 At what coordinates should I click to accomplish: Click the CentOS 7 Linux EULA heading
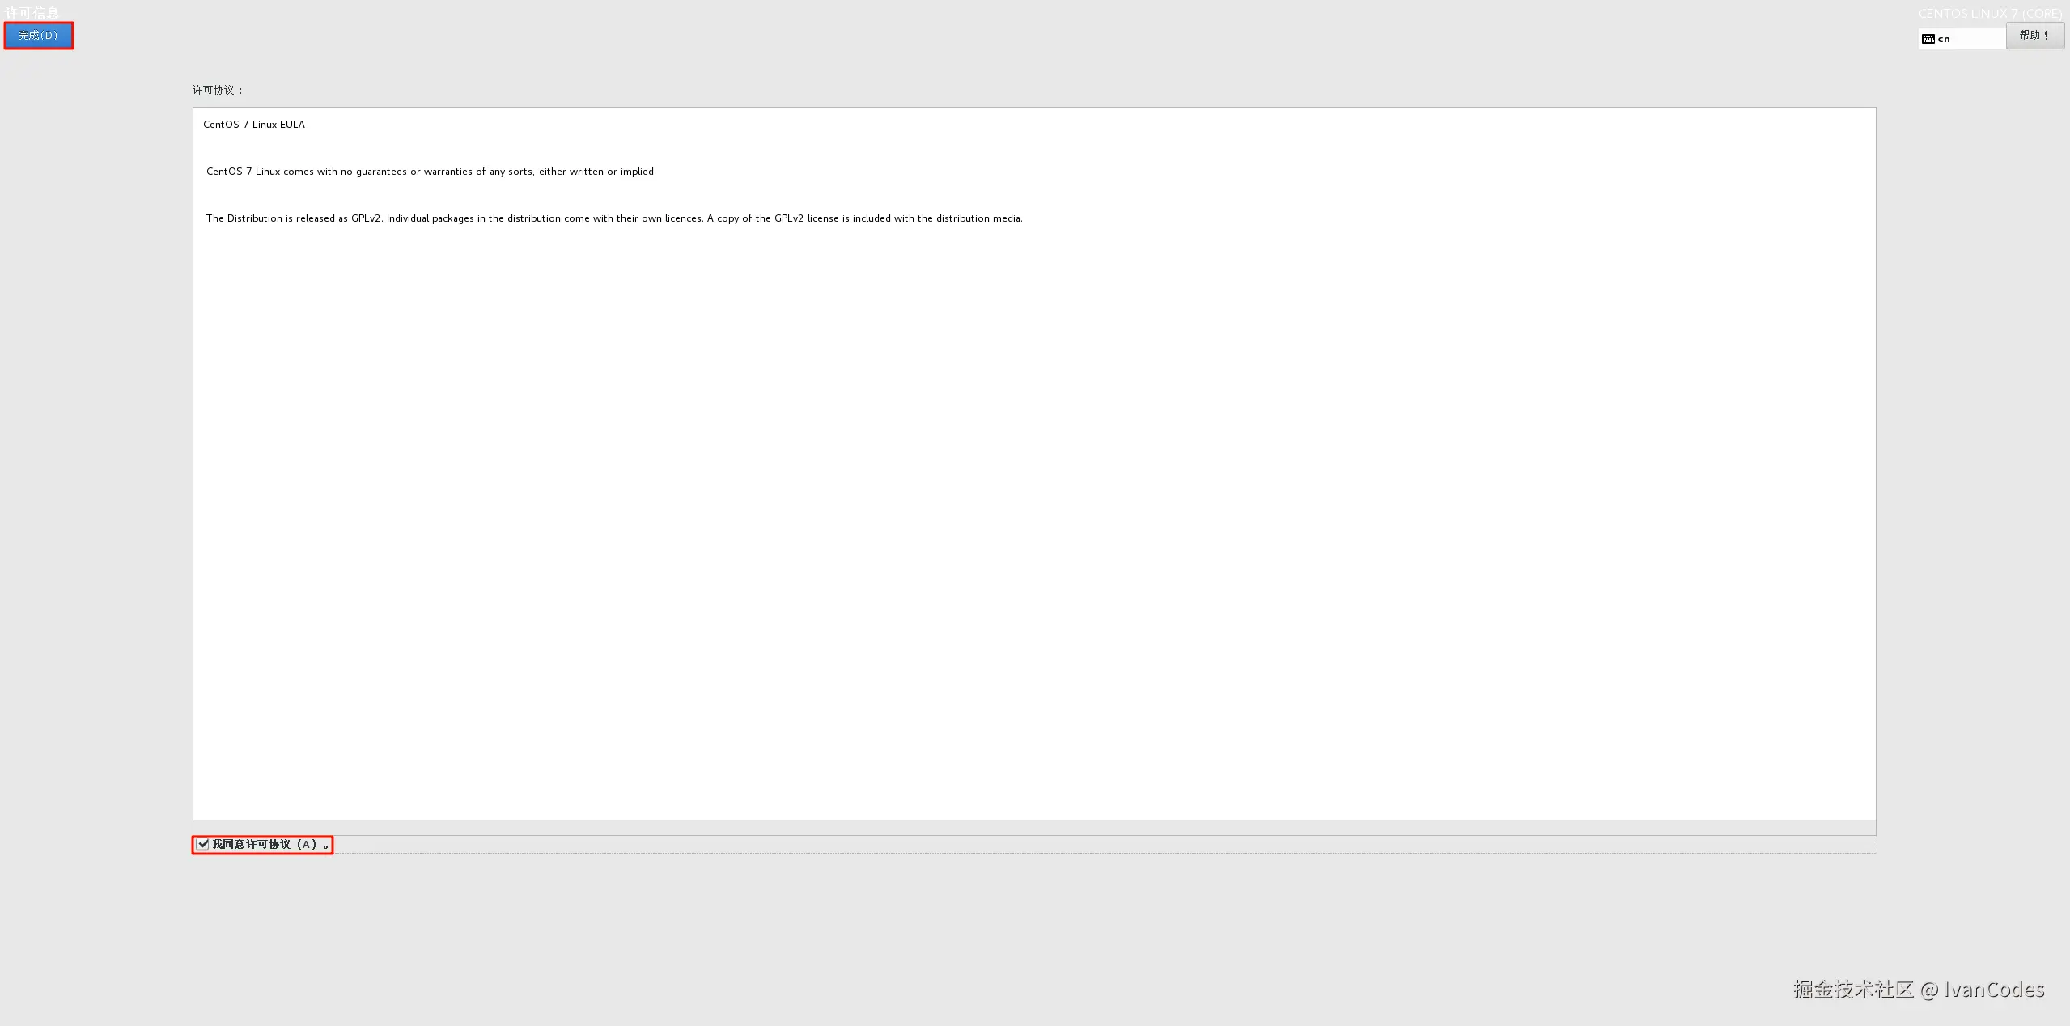click(x=253, y=124)
